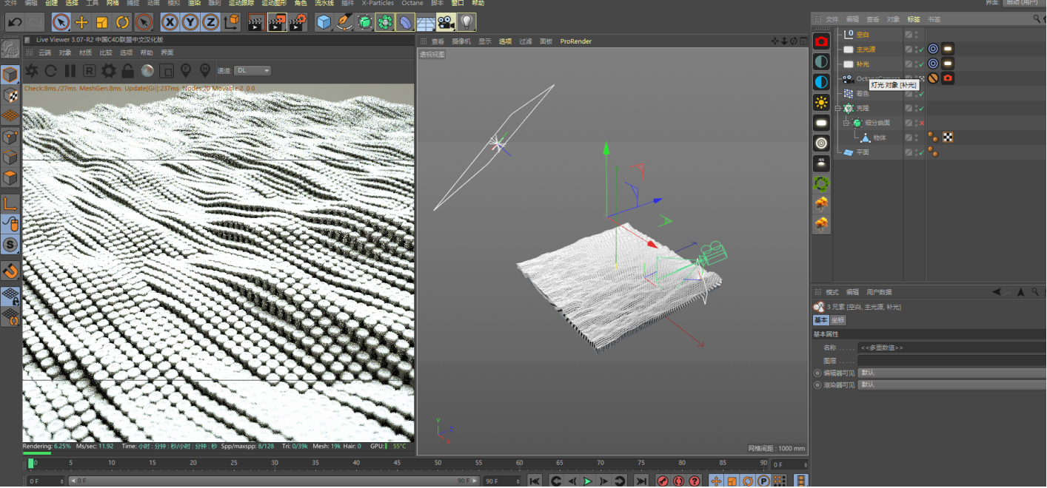Click the Undo arrow in top toolbar
Image resolution: width=1047 pixels, height=488 pixels.
click(x=14, y=22)
